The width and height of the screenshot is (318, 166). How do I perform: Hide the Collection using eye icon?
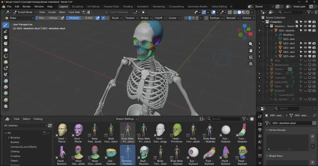[305, 22]
